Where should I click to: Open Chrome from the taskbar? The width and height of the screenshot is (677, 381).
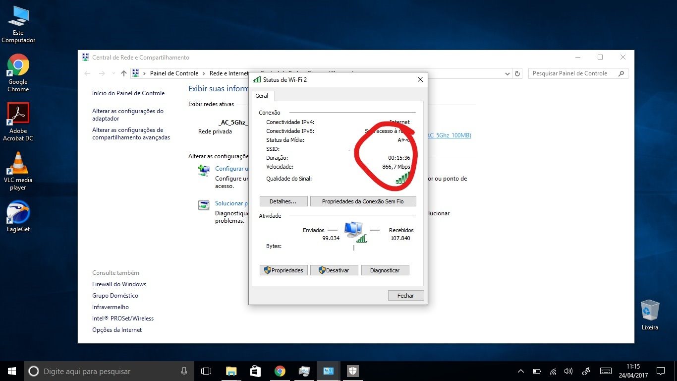tap(280, 371)
